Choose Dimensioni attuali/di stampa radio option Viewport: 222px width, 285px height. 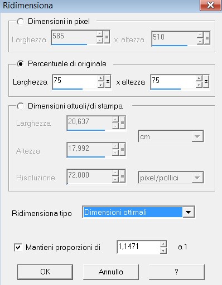click(20, 106)
